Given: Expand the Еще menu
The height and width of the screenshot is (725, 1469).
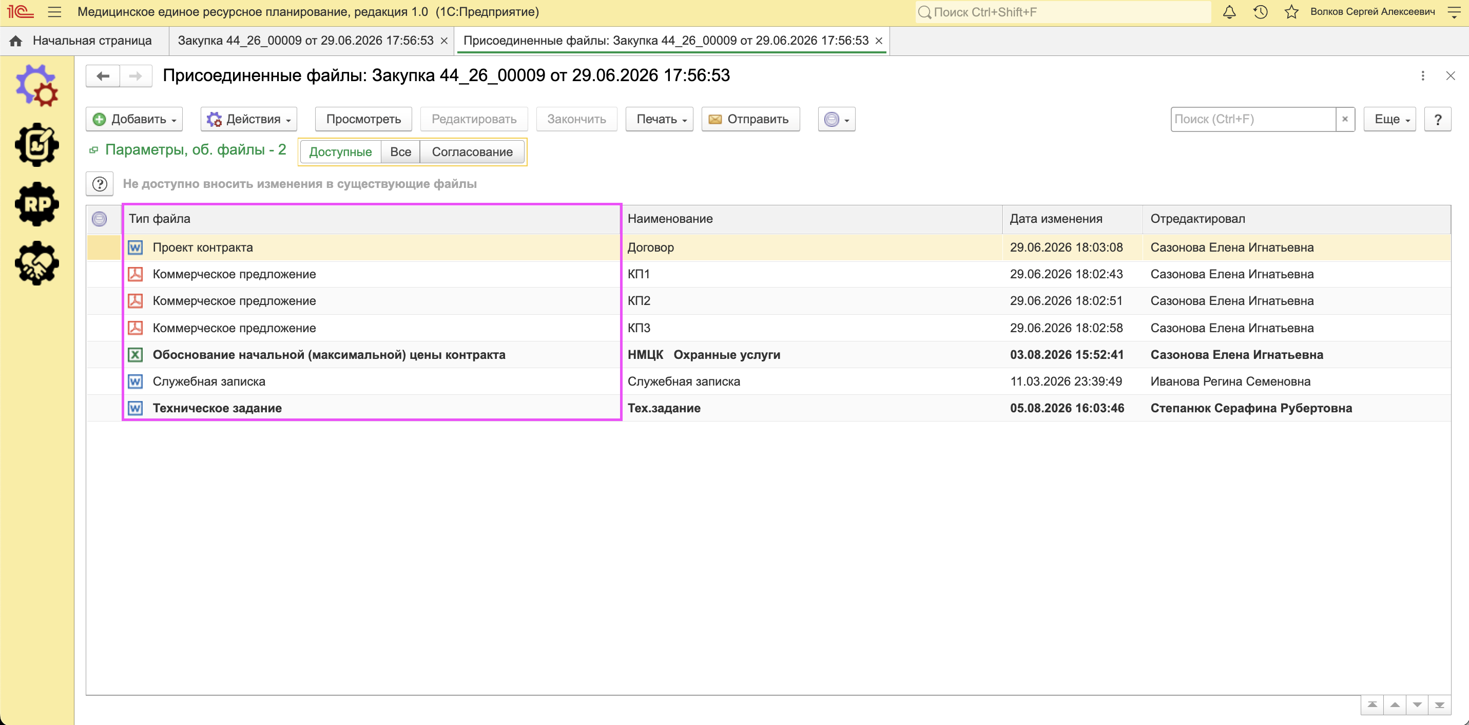Looking at the screenshot, I should pyautogui.click(x=1390, y=119).
